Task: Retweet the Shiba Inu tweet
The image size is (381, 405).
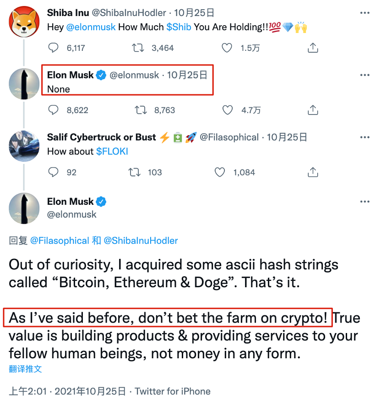Action: [136, 48]
